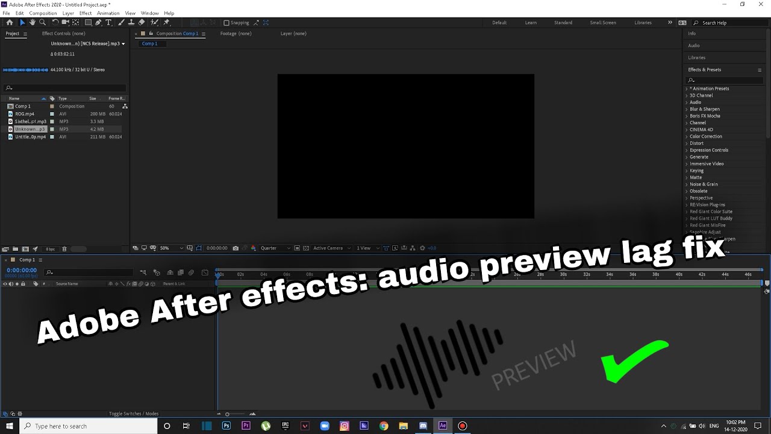
Task: Open the Composition Mini-Flowchart in the timeline
Action: 143,272
